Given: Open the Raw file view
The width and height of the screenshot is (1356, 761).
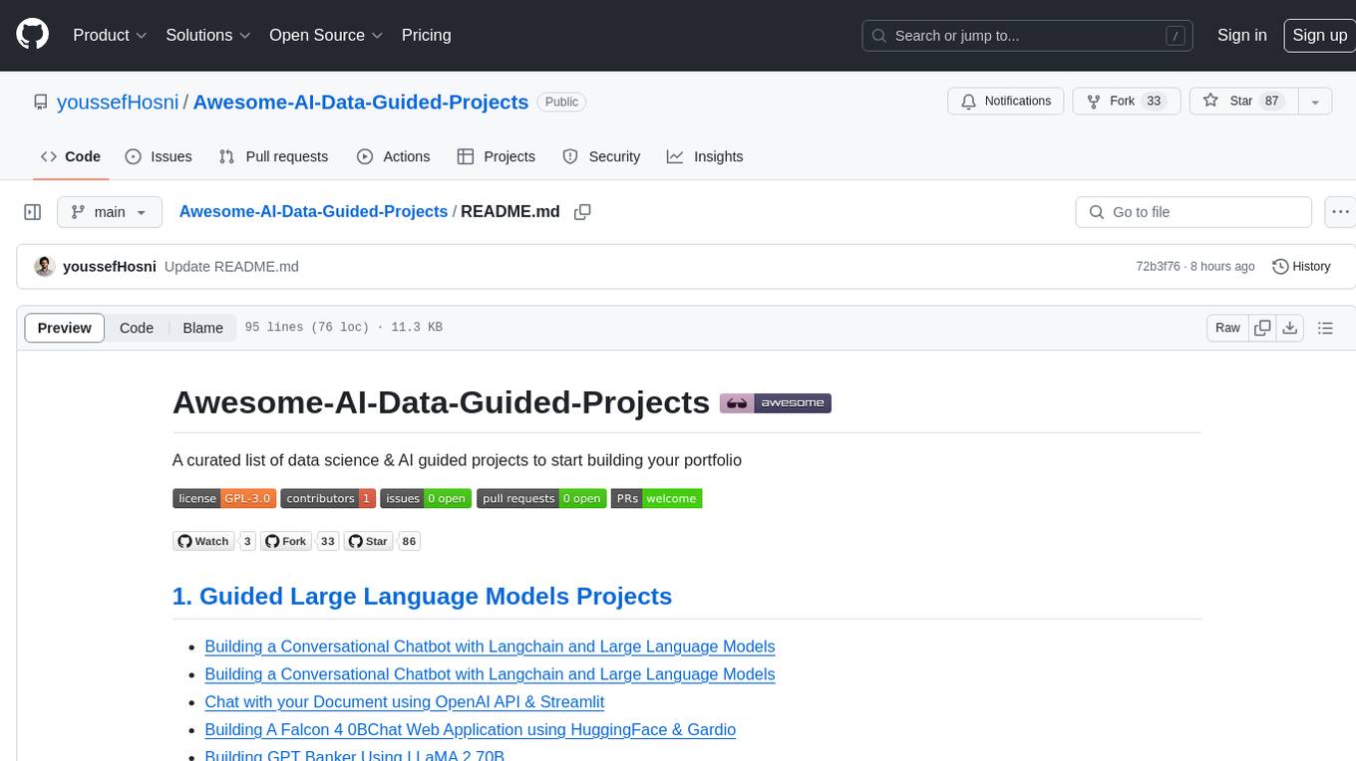Looking at the screenshot, I should (x=1227, y=328).
